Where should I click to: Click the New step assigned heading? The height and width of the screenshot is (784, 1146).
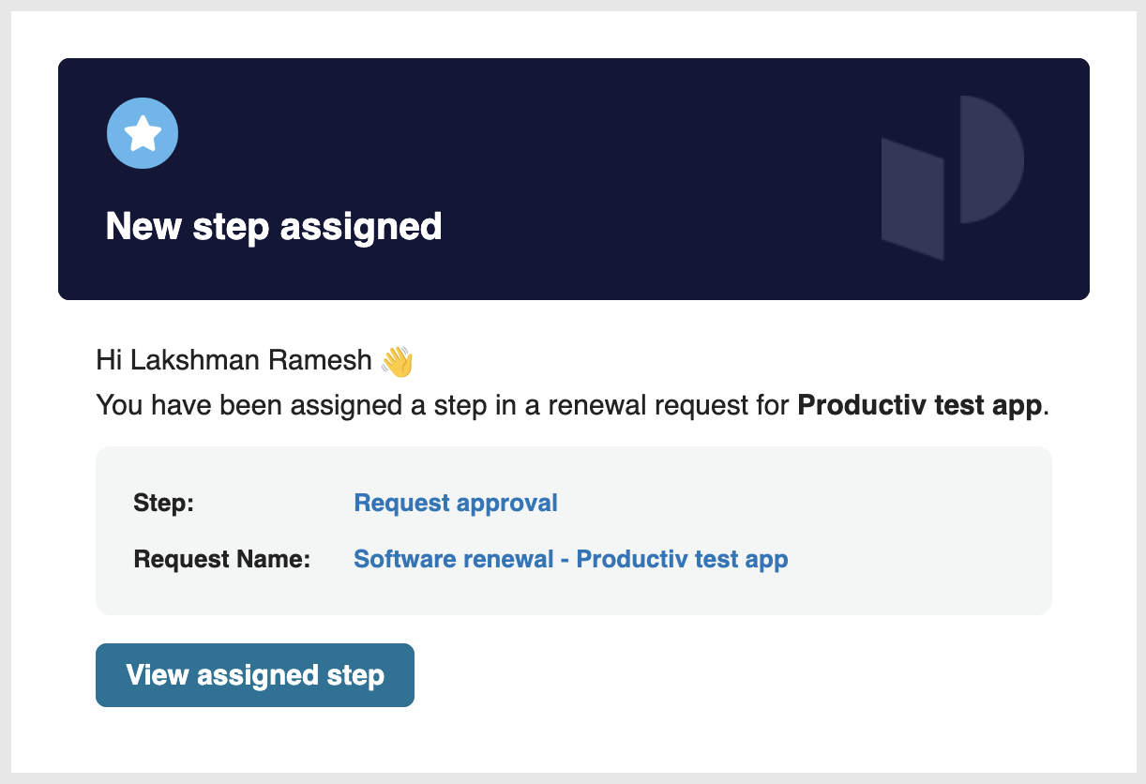pos(274,226)
